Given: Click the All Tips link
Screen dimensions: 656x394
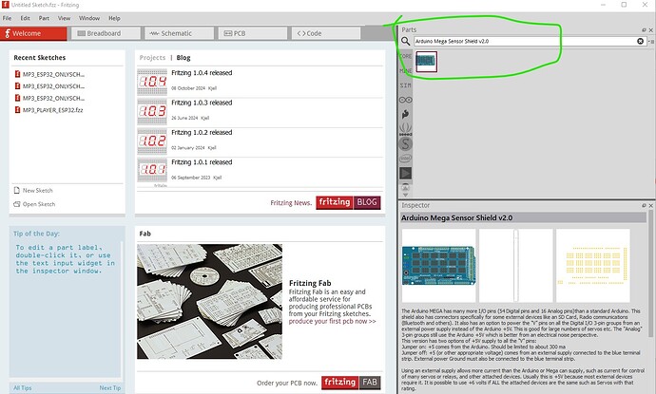Looking at the screenshot, I should tap(23, 387).
